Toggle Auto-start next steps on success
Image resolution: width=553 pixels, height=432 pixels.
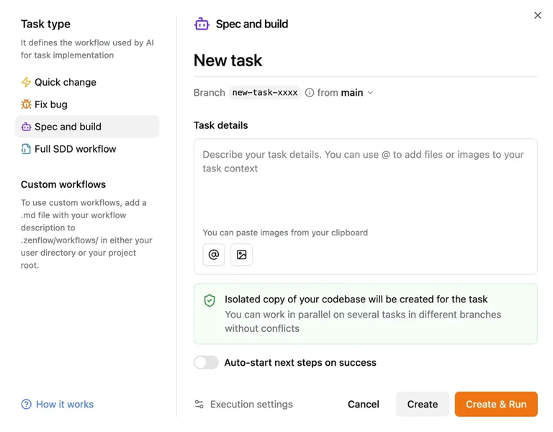click(x=207, y=363)
